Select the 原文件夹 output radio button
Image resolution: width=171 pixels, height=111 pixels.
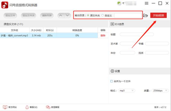[x=88, y=15]
